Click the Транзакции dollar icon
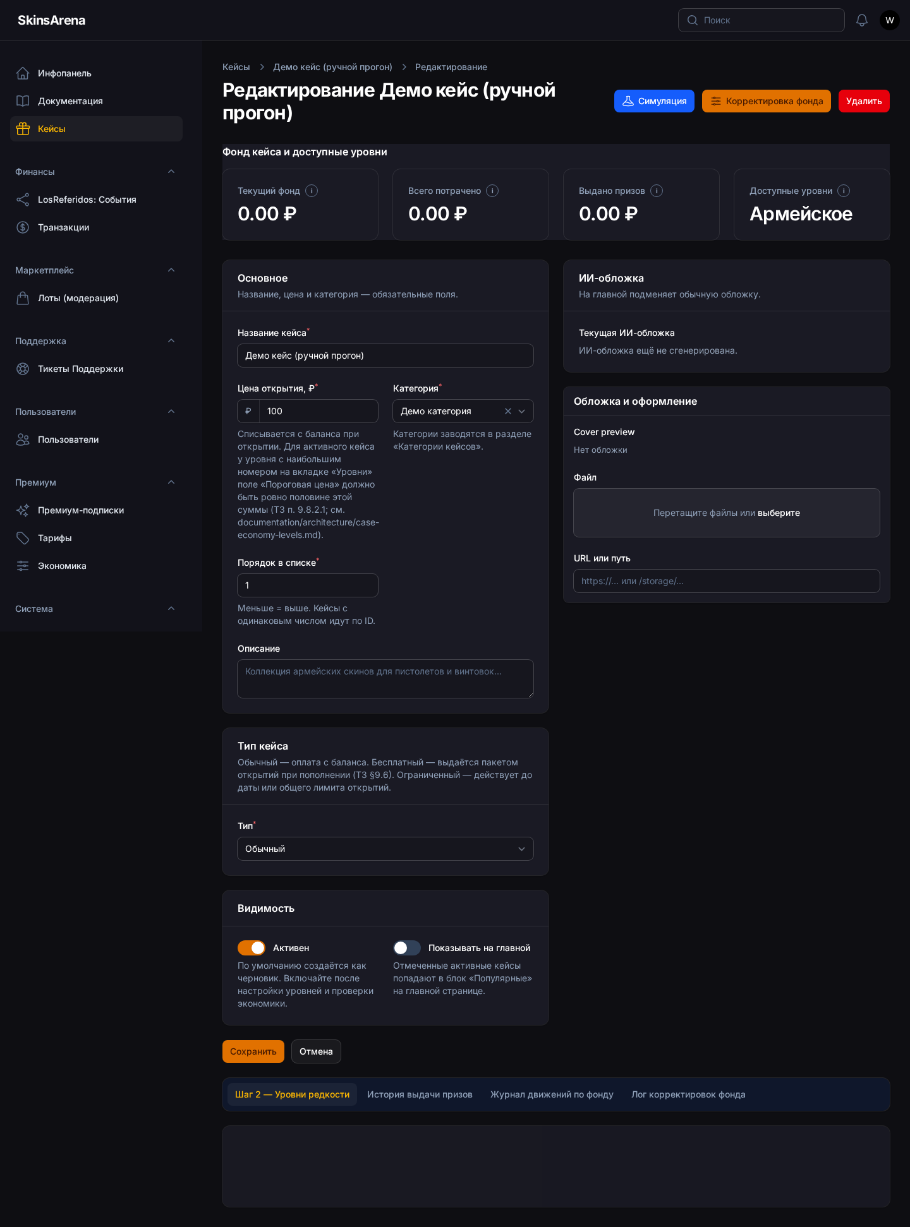The image size is (910, 1227). click(x=23, y=227)
